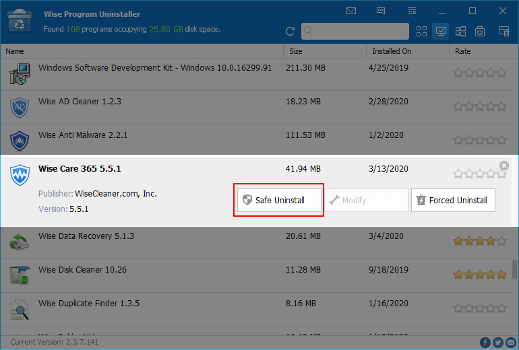519x350 pixels.
Task: Click the vertical scrollbar thumb at right edge
Action: click(515, 269)
